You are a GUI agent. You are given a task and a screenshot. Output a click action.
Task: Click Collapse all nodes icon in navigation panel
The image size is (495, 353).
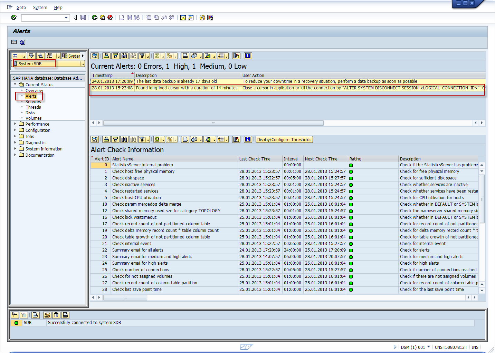coord(40,56)
